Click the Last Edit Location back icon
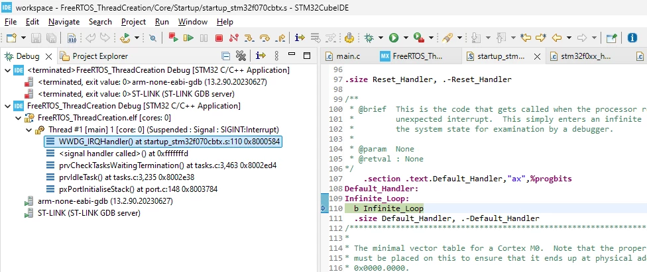This screenshot has width=647, height=272. click(x=525, y=38)
